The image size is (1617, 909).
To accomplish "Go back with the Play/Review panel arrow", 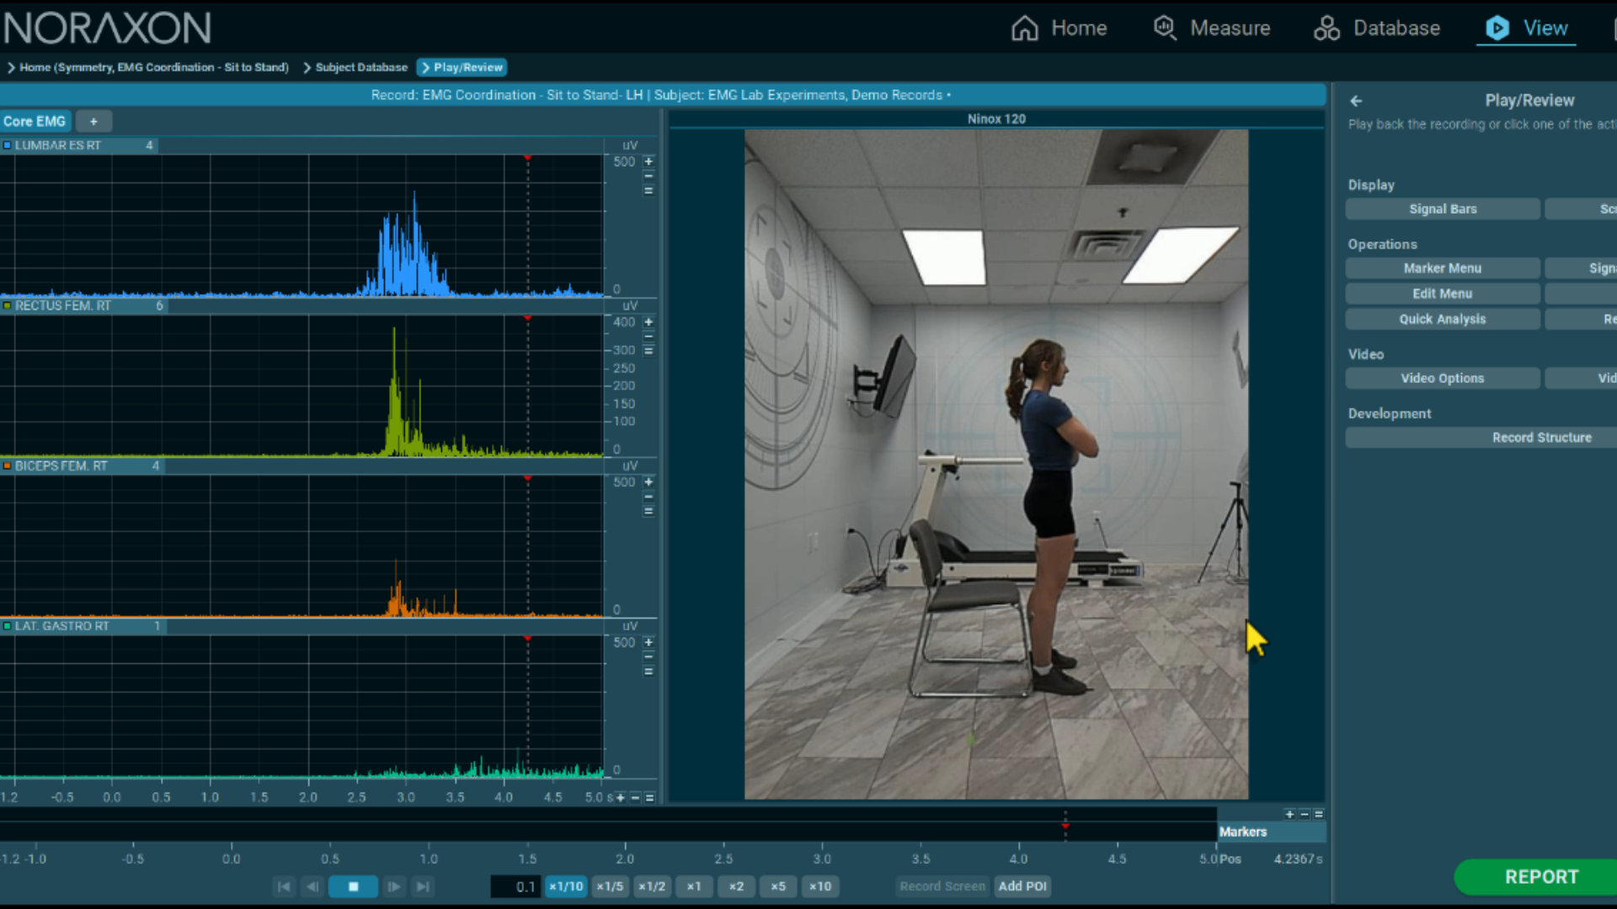I will tap(1356, 101).
